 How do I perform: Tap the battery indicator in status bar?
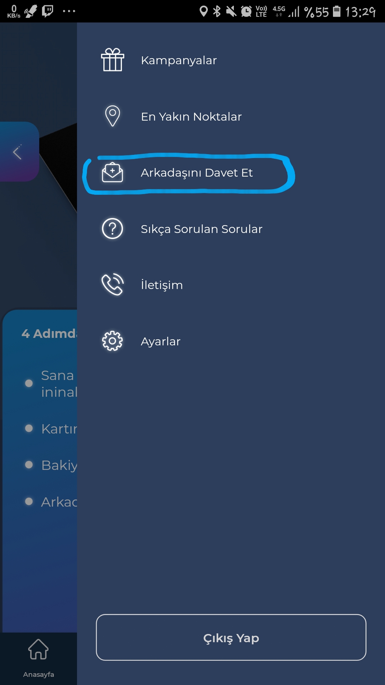(337, 11)
